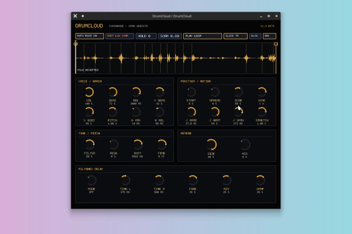
Task: Click the FINE knob
Action: point(162,144)
